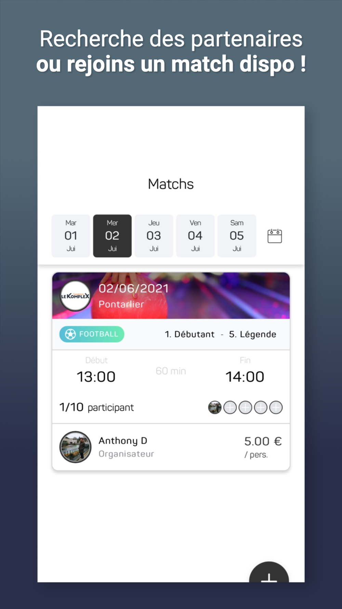Select Mar 01 Jui date tab

71,236
